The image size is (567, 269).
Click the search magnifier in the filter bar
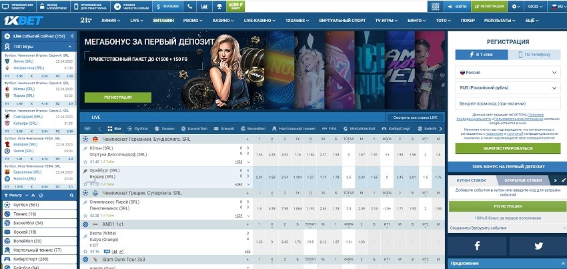[71, 195]
